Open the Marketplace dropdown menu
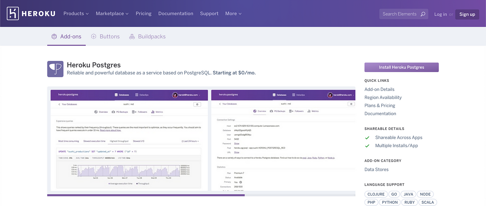This screenshot has height=206, width=486. tap(112, 14)
